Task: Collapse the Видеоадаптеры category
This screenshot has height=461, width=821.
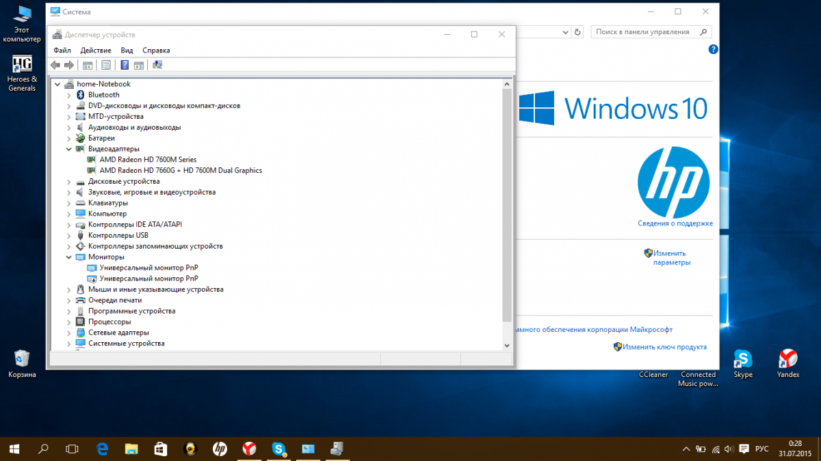Action: pos(69,149)
